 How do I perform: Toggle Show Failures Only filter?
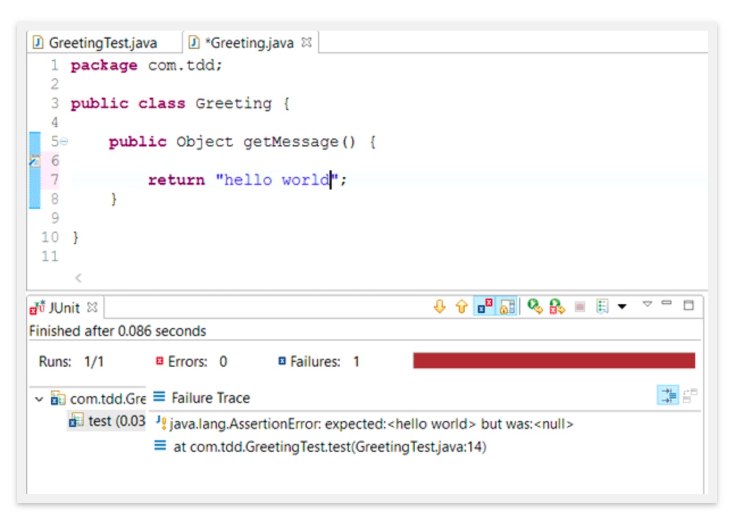(x=485, y=307)
